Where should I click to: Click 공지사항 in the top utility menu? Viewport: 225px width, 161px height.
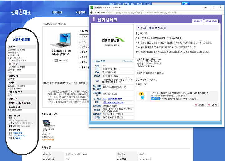[139, 4]
